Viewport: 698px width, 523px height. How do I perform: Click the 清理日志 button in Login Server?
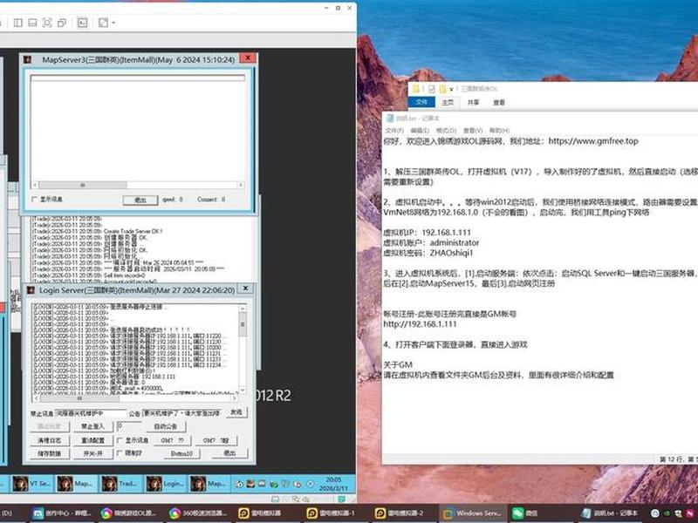coord(50,440)
